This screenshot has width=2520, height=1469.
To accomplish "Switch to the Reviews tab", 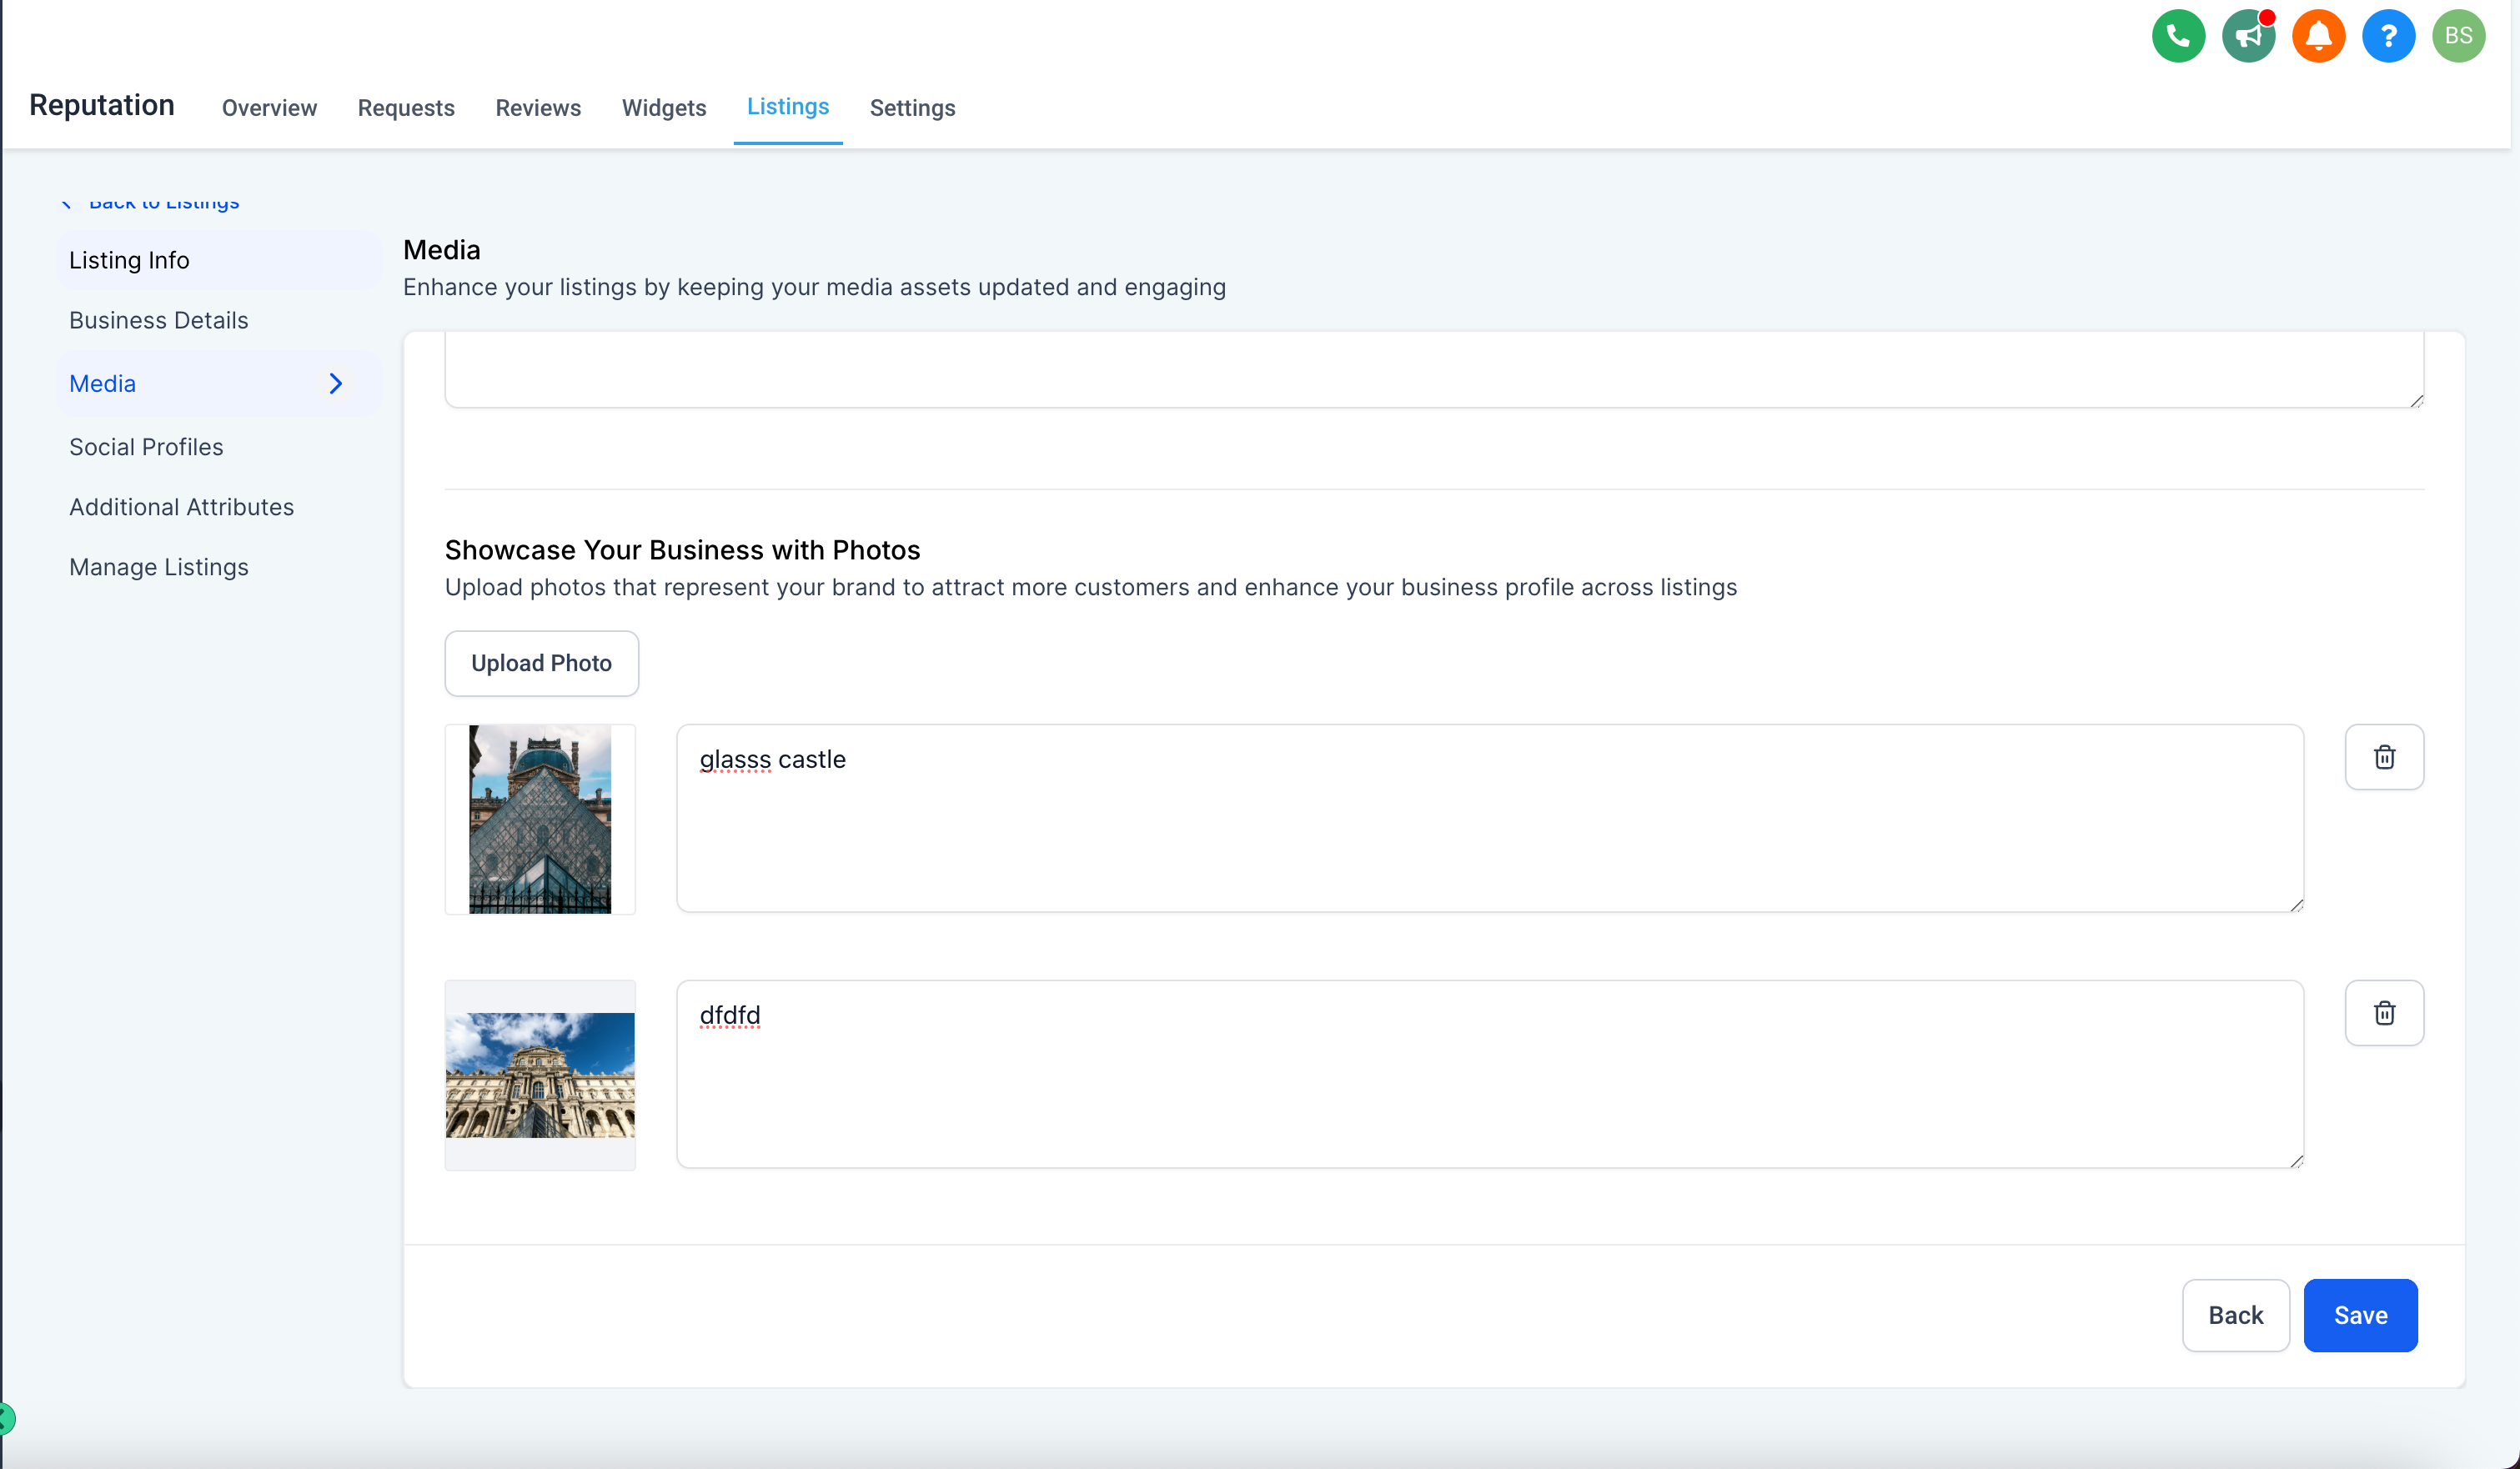I will tap(538, 108).
